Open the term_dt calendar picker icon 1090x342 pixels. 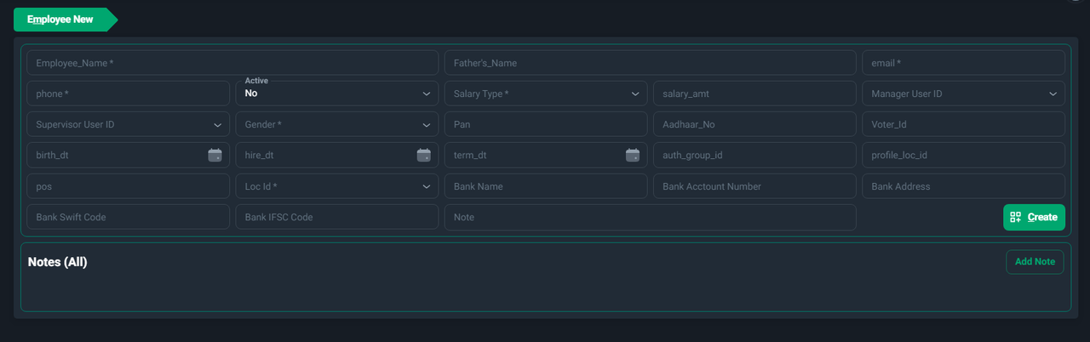click(x=632, y=155)
